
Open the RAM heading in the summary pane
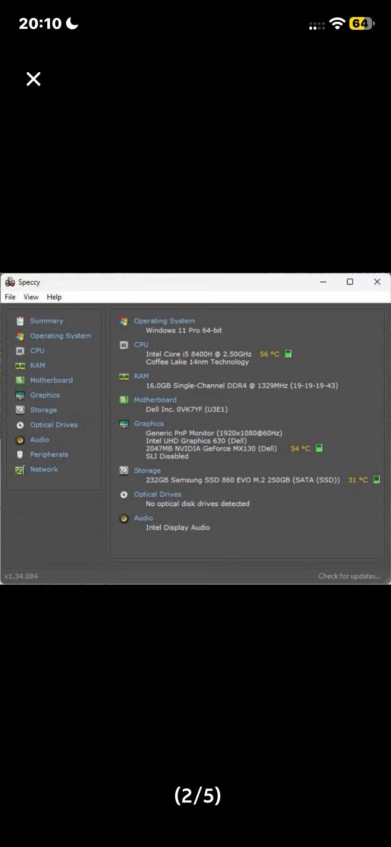click(141, 376)
